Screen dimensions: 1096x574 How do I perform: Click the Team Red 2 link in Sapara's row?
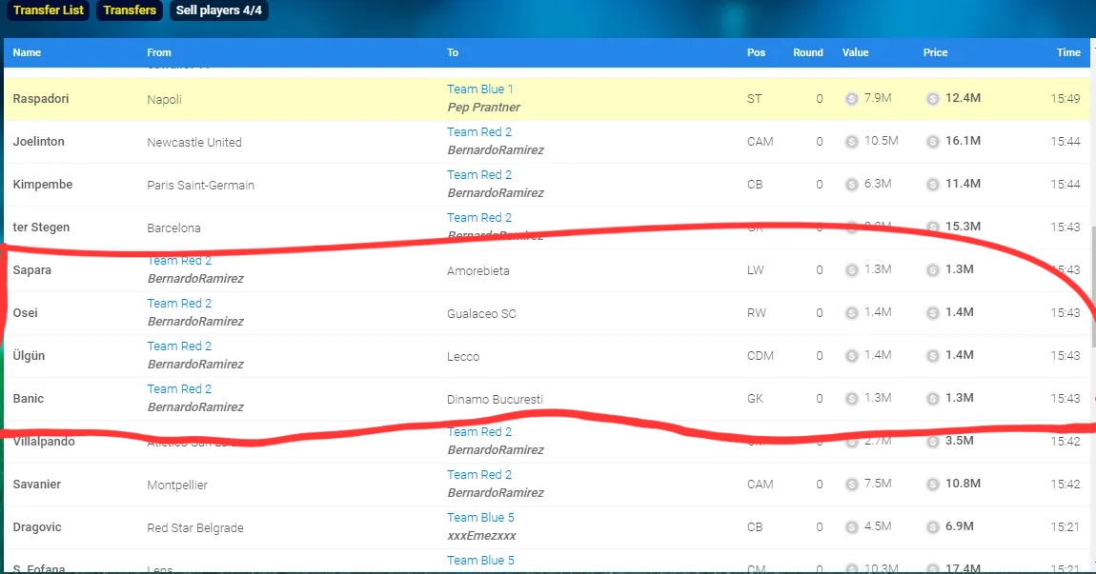coord(179,261)
